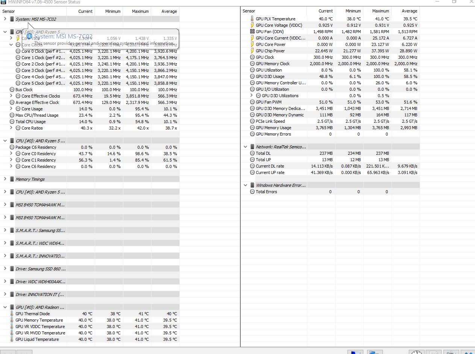
Task: Expand the S.M.A.R.T.: Samsung SS... group
Action: point(5,230)
